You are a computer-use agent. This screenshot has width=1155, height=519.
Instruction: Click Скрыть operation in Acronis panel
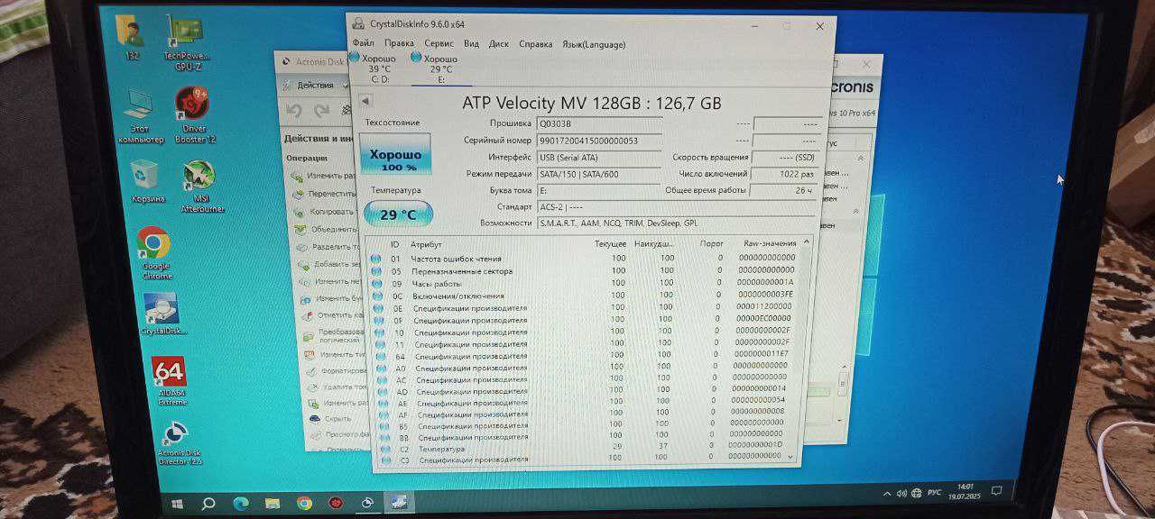coord(330,419)
